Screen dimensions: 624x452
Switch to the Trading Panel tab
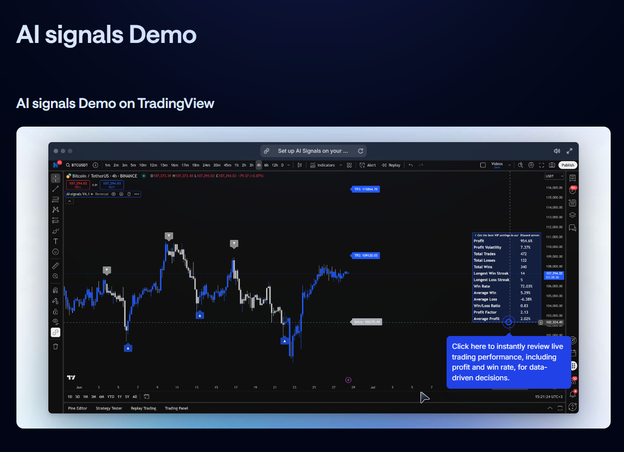tap(177, 408)
